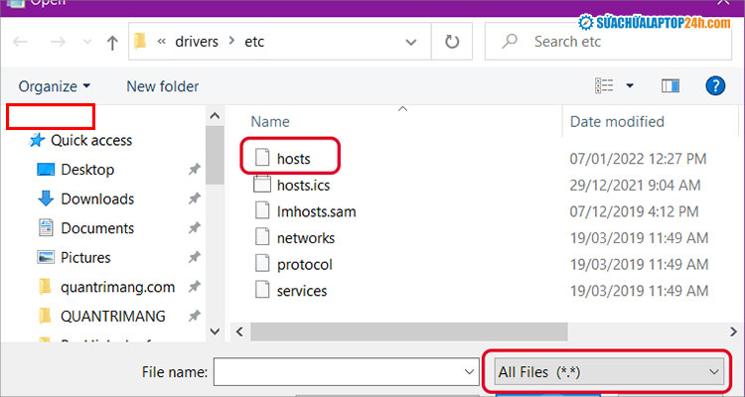Click date 29/12/2021 9:04 AM

pos(635,186)
